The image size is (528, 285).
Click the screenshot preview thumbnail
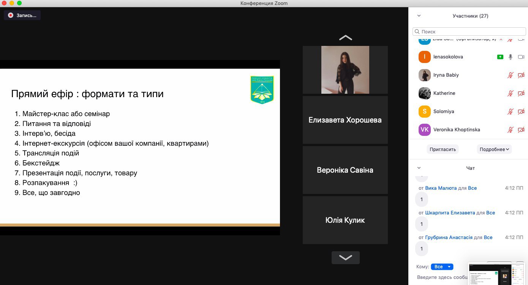pyautogui.click(x=496, y=274)
